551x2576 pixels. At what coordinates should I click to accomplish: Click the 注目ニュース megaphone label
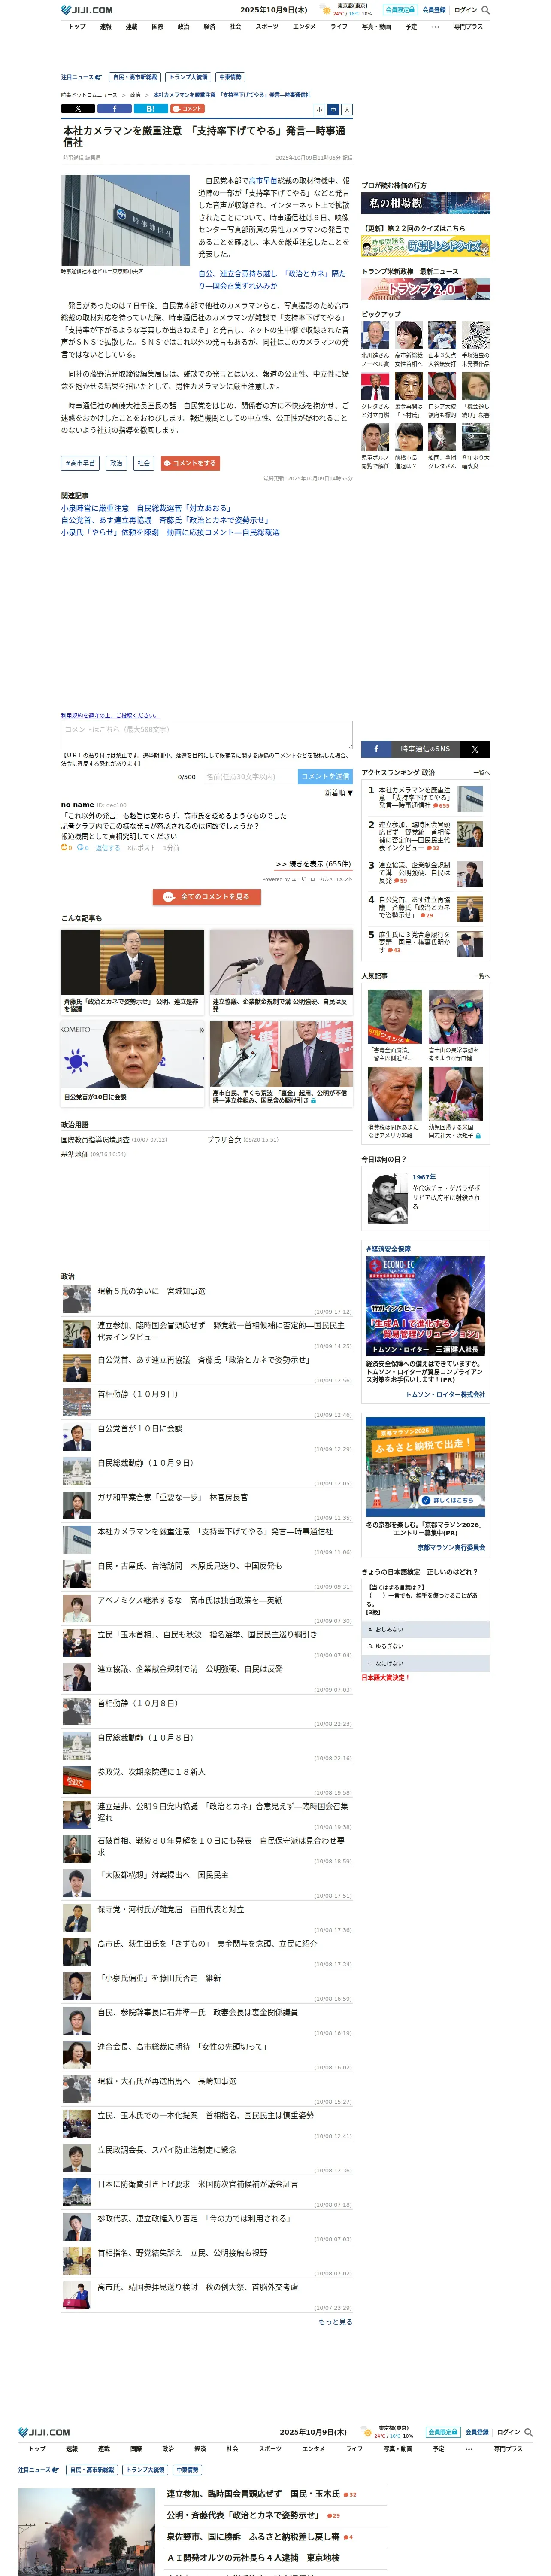point(81,77)
